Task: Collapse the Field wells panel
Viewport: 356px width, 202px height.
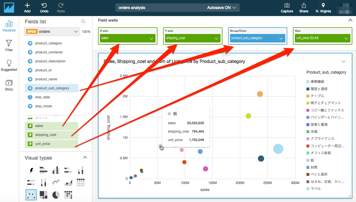Action: click(350, 20)
